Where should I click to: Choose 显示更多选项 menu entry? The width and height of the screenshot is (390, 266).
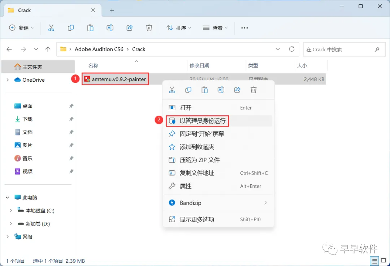point(218,219)
